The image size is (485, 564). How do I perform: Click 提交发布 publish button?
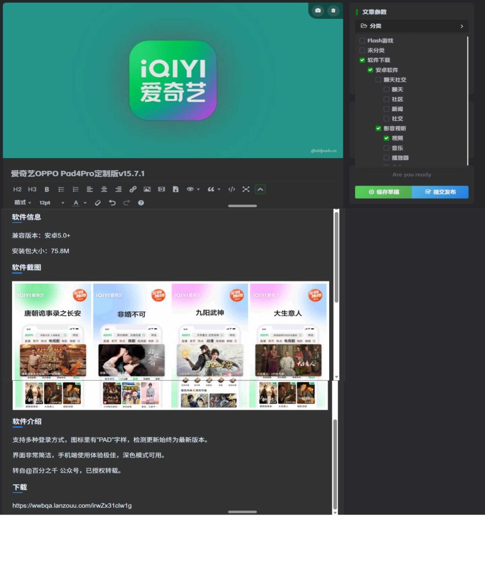(440, 192)
